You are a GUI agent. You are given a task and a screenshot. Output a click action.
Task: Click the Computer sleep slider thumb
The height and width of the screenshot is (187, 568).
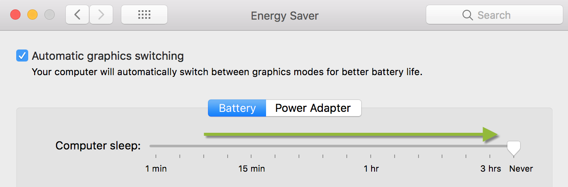[514, 148]
